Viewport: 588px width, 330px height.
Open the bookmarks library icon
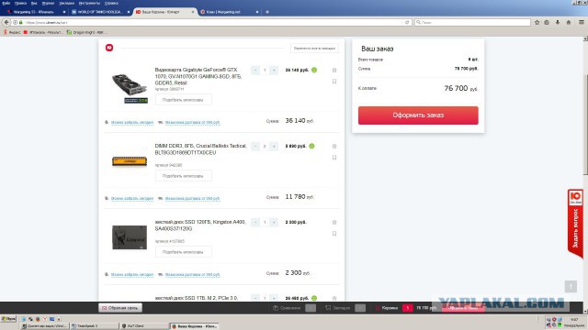point(547,22)
